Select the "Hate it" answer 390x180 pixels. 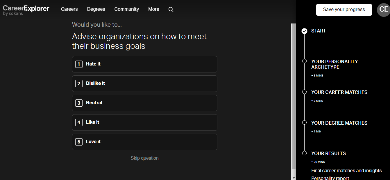click(x=144, y=64)
